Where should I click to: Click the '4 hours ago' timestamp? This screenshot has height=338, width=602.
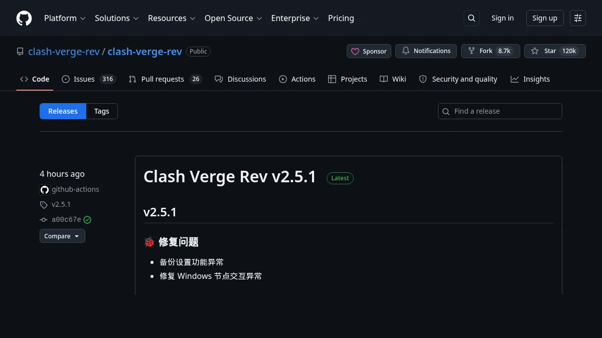pyautogui.click(x=62, y=174)
